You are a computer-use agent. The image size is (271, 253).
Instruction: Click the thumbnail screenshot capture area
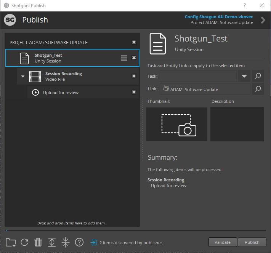point(177,124)
